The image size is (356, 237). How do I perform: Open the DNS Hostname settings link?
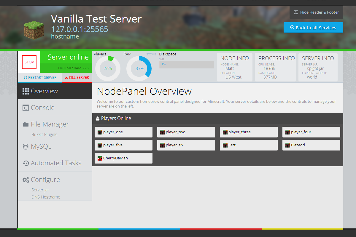pos(46,197)
